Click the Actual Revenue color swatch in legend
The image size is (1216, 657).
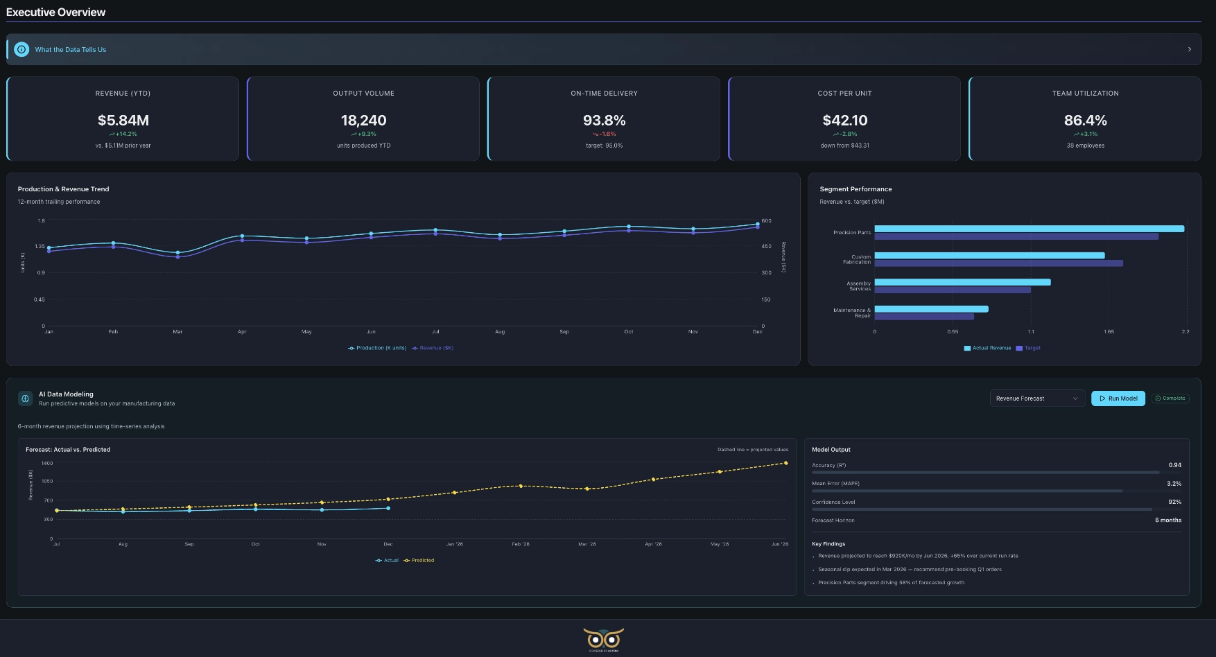click(x=967, y=349)
